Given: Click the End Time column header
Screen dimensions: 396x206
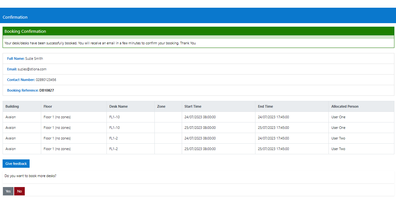Looking at the screenshot, I should click(x=265, y=106).
